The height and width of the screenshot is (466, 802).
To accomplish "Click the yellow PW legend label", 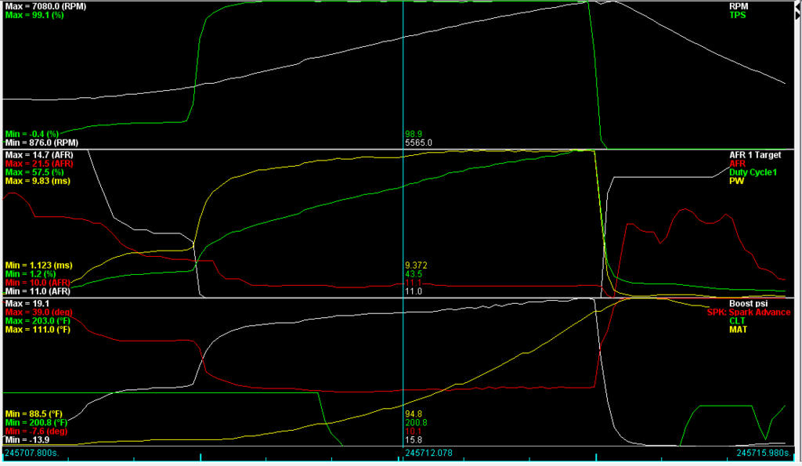I will click(736, 180).
